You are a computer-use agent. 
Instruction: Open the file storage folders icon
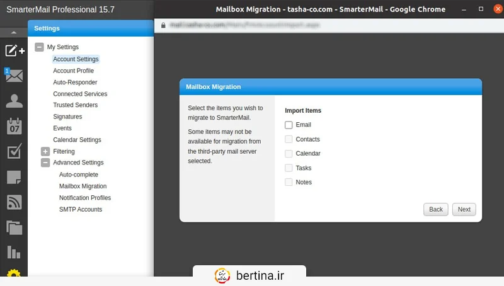pos(14,227)
